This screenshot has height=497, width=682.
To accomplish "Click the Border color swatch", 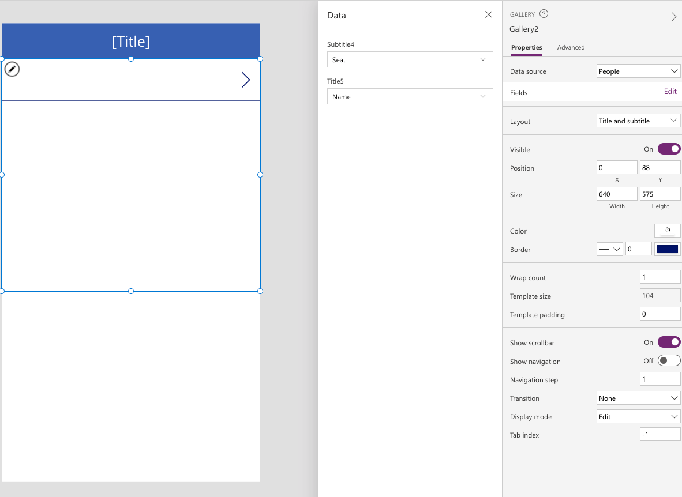I will click(x=667, y=248).
